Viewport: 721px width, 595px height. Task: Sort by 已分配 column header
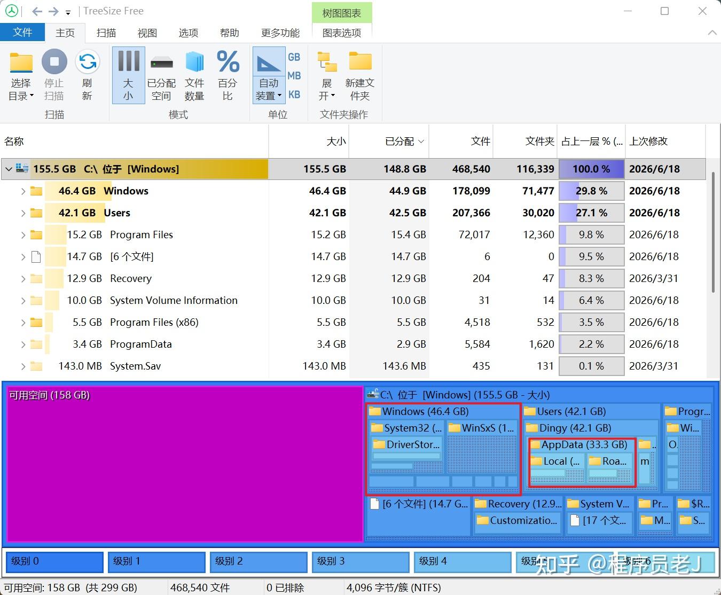pyautogui.click(x=389, y=142)
